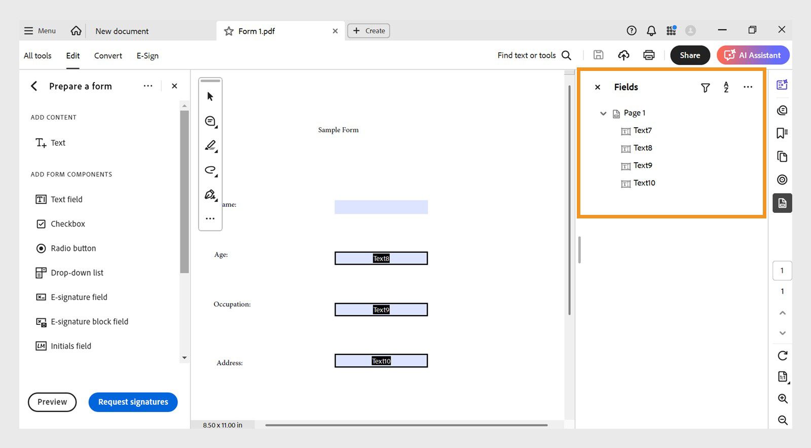This screenshot has width=811, height=448.
Task: Select the Convert tab
Action: 108,56
